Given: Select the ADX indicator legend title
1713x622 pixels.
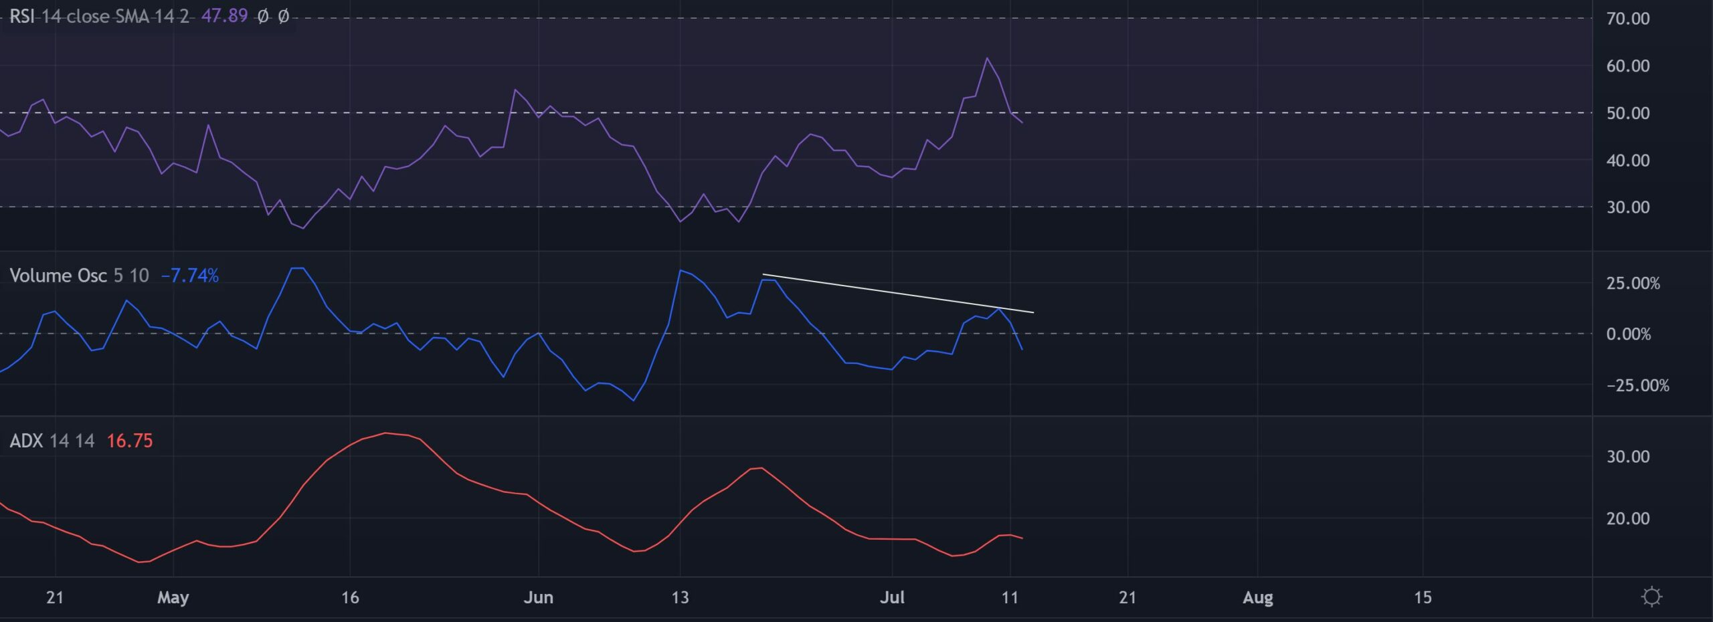Looking at the screenshot, I should tap(27, 441).
